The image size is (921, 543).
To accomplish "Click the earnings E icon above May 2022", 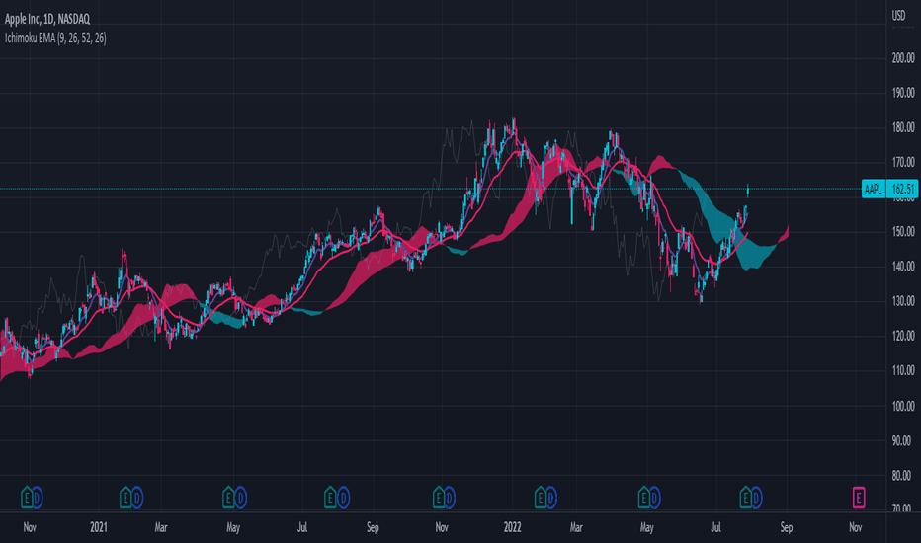I will coord(643,498).
